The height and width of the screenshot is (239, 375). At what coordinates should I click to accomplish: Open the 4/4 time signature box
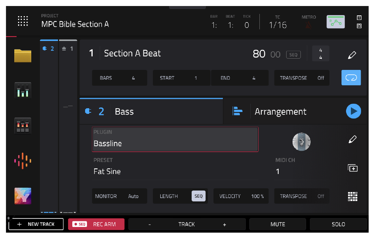point(320,54)
